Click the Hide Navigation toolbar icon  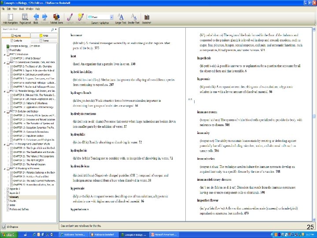(x=11, y=17)
